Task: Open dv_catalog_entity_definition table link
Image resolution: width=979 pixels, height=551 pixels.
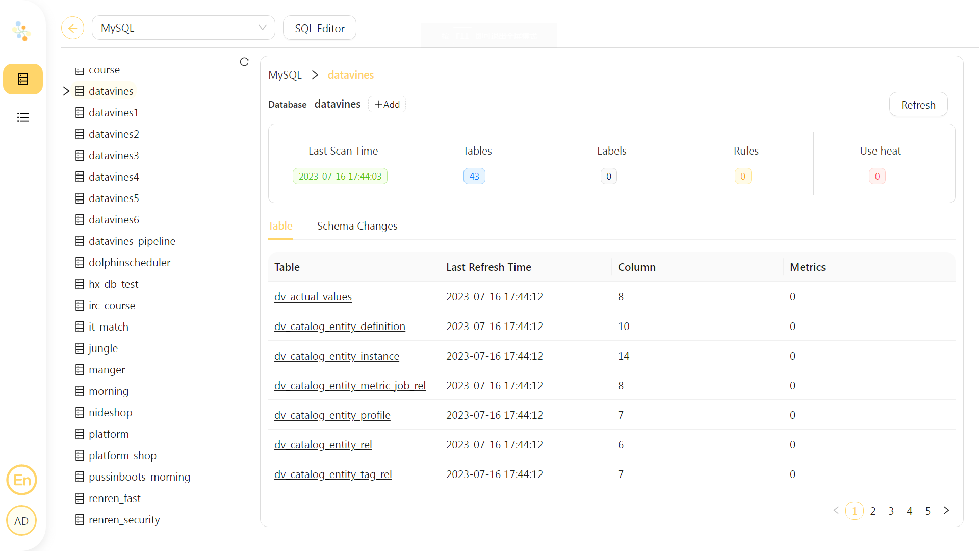Action: [x=340, y=325]
